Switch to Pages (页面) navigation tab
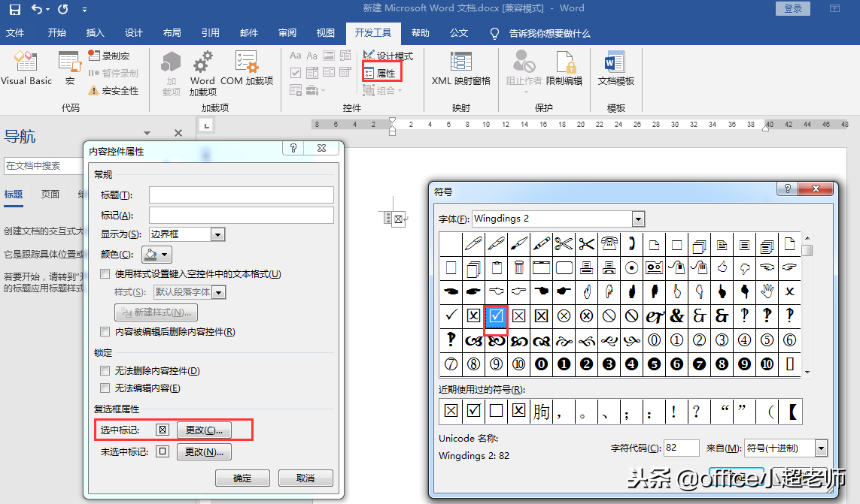 coord(50,195)
